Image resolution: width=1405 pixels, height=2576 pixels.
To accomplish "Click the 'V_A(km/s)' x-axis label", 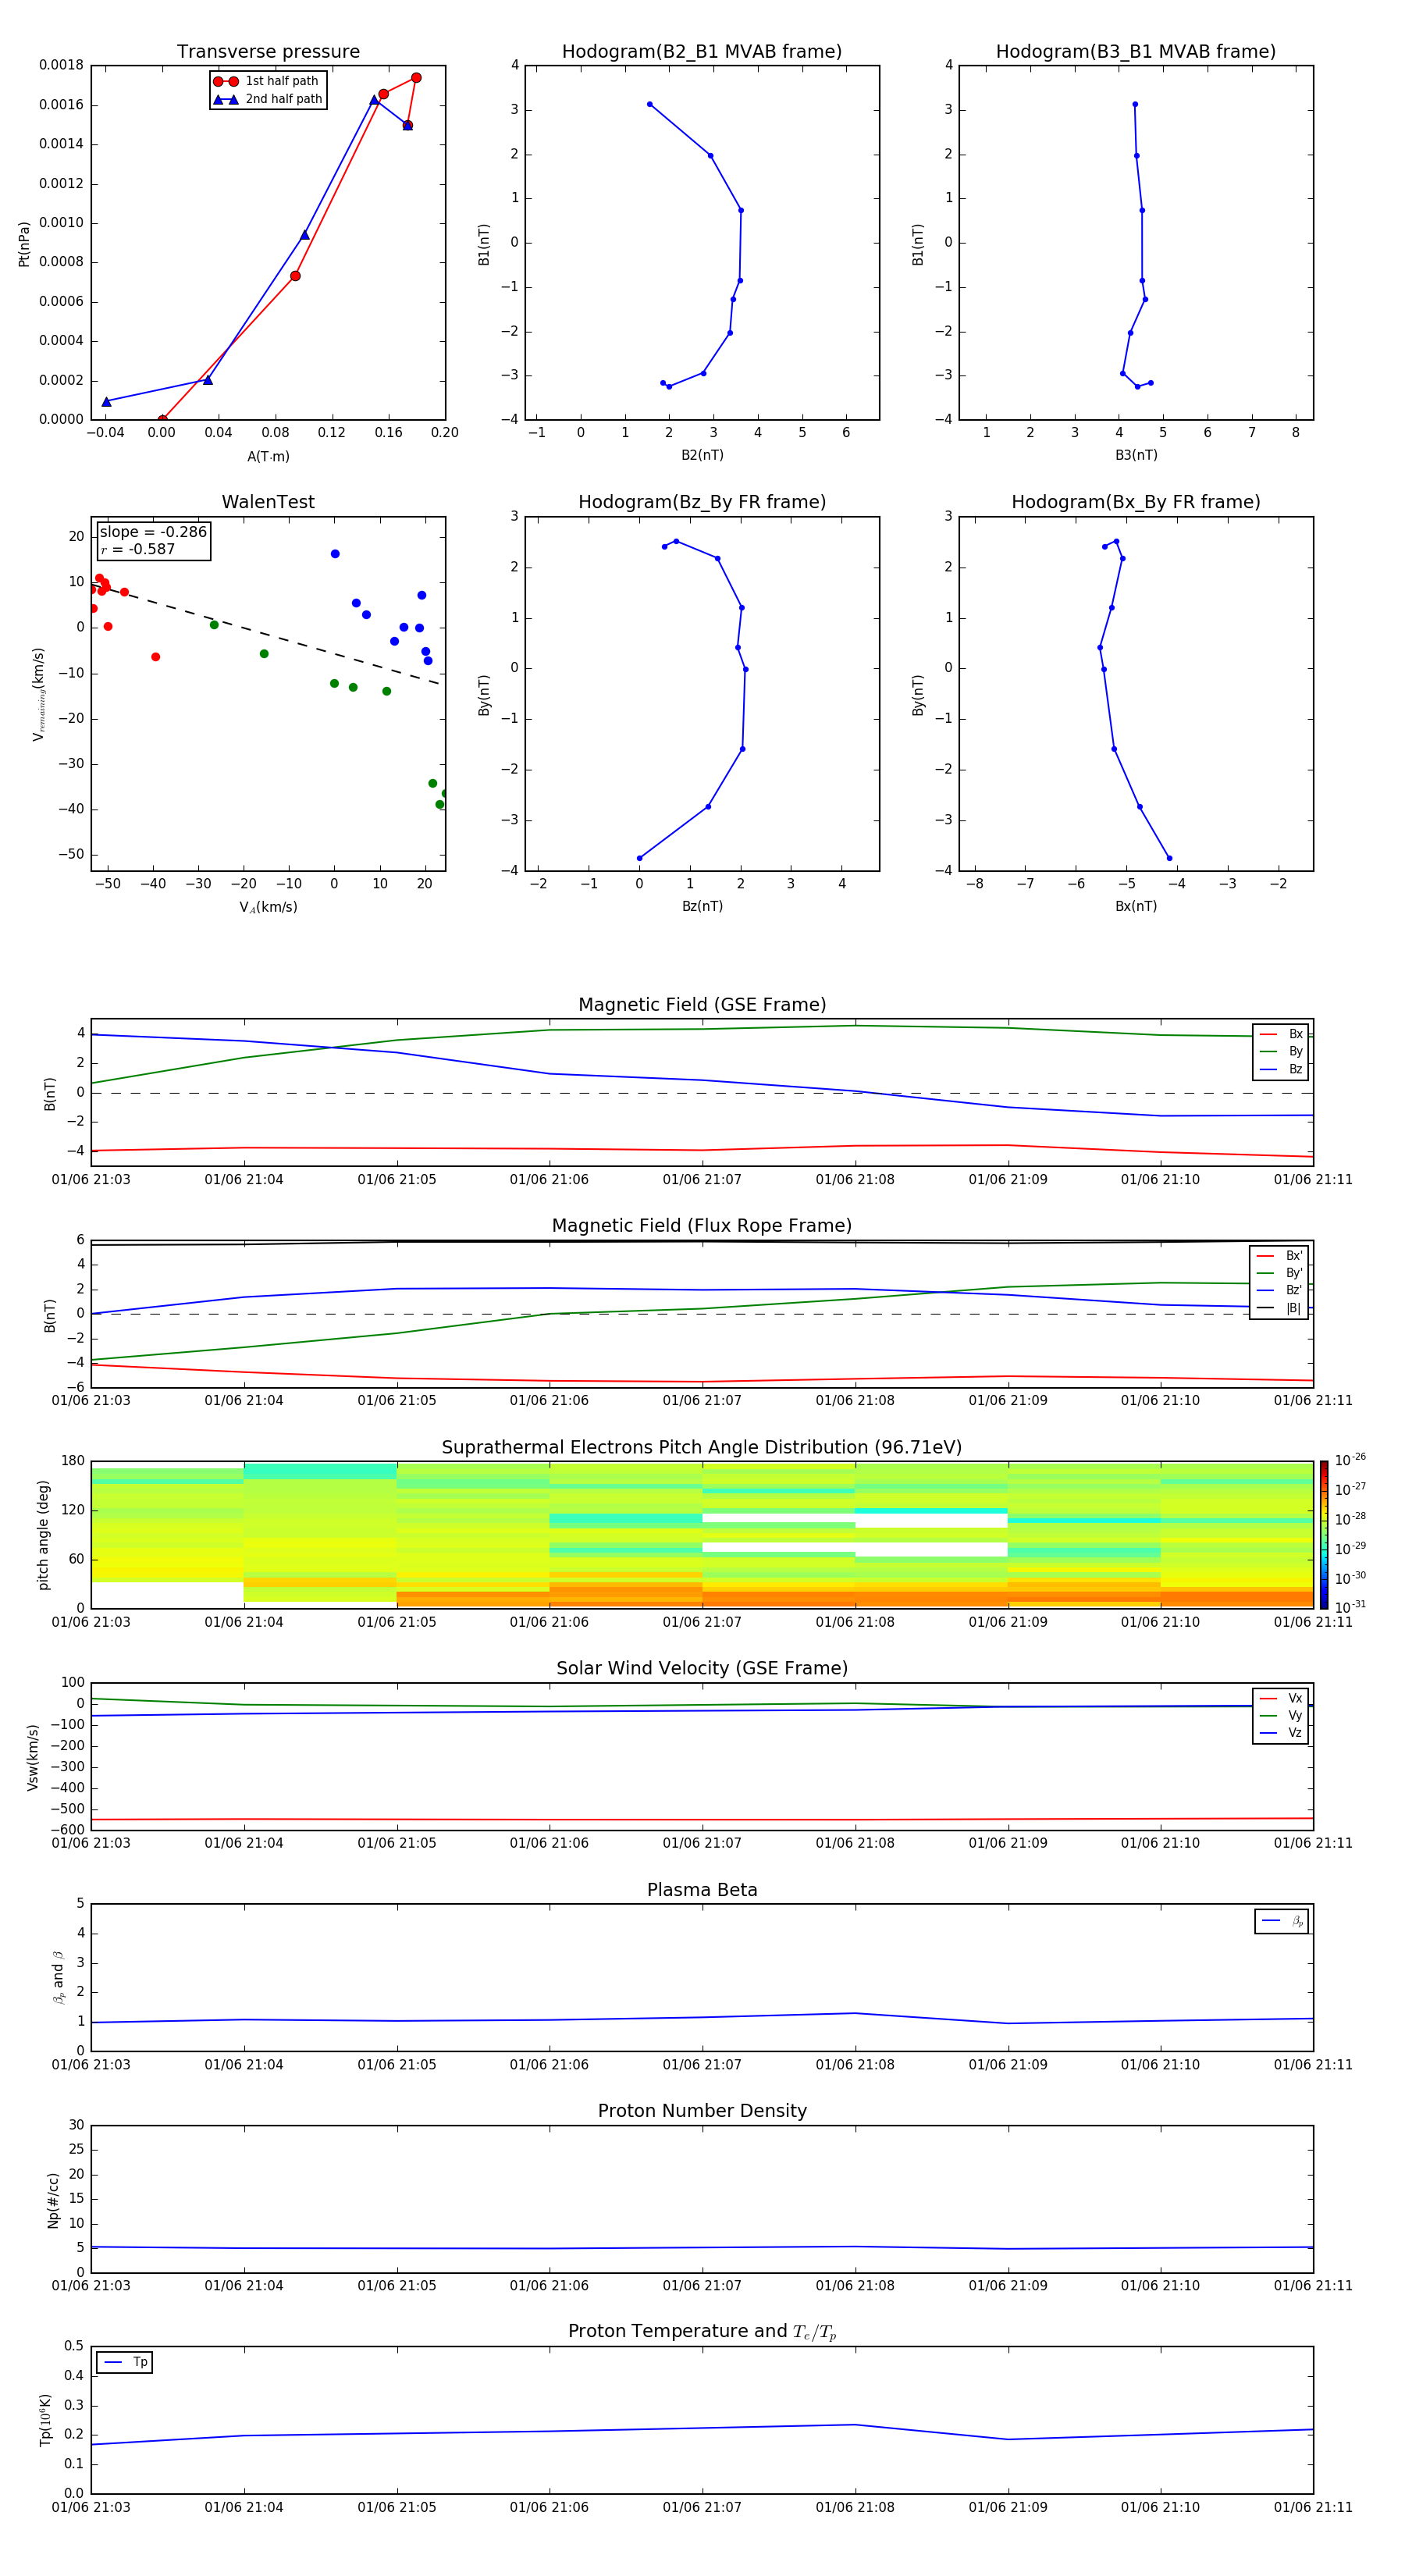I will pos(268,908).
